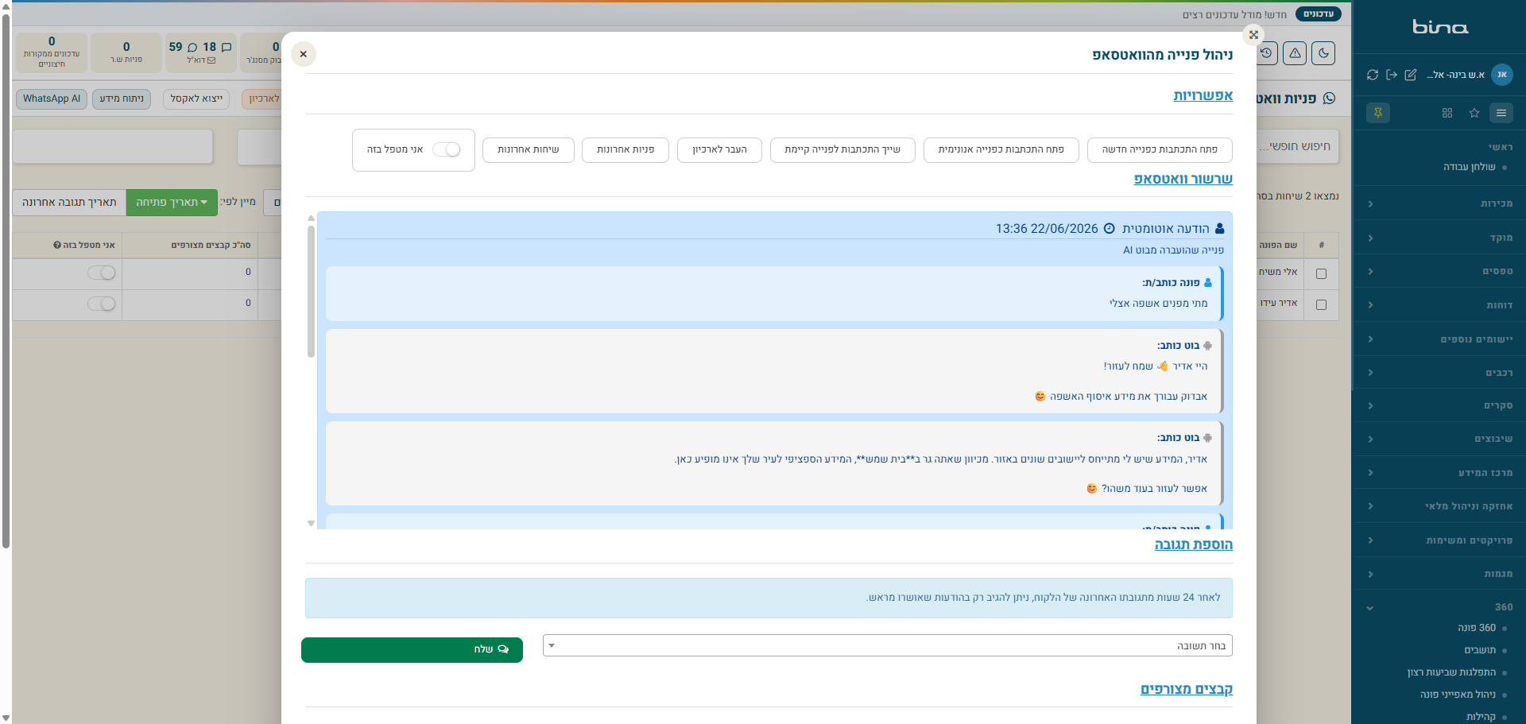
Task: Open the הוספת תגובה section link
Action: pyautogui.click(x=1193, y=544)
